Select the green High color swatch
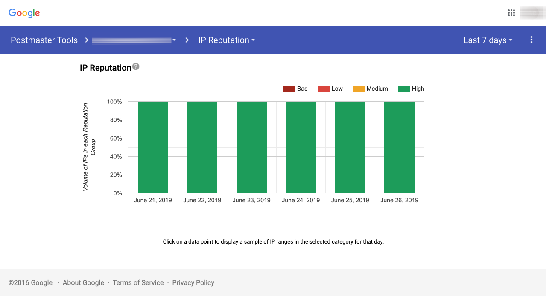The width and height of the screenshot is (546, 296). point(403,88)
